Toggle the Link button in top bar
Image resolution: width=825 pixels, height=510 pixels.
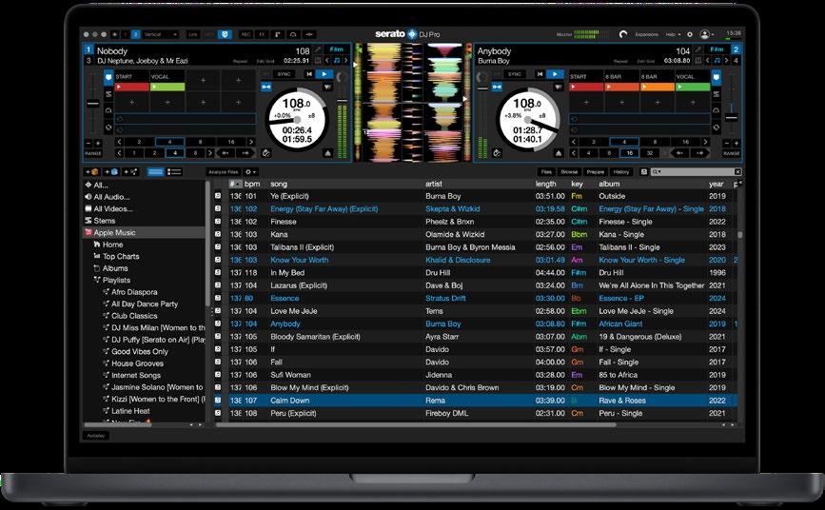click(x=193, y=34)
